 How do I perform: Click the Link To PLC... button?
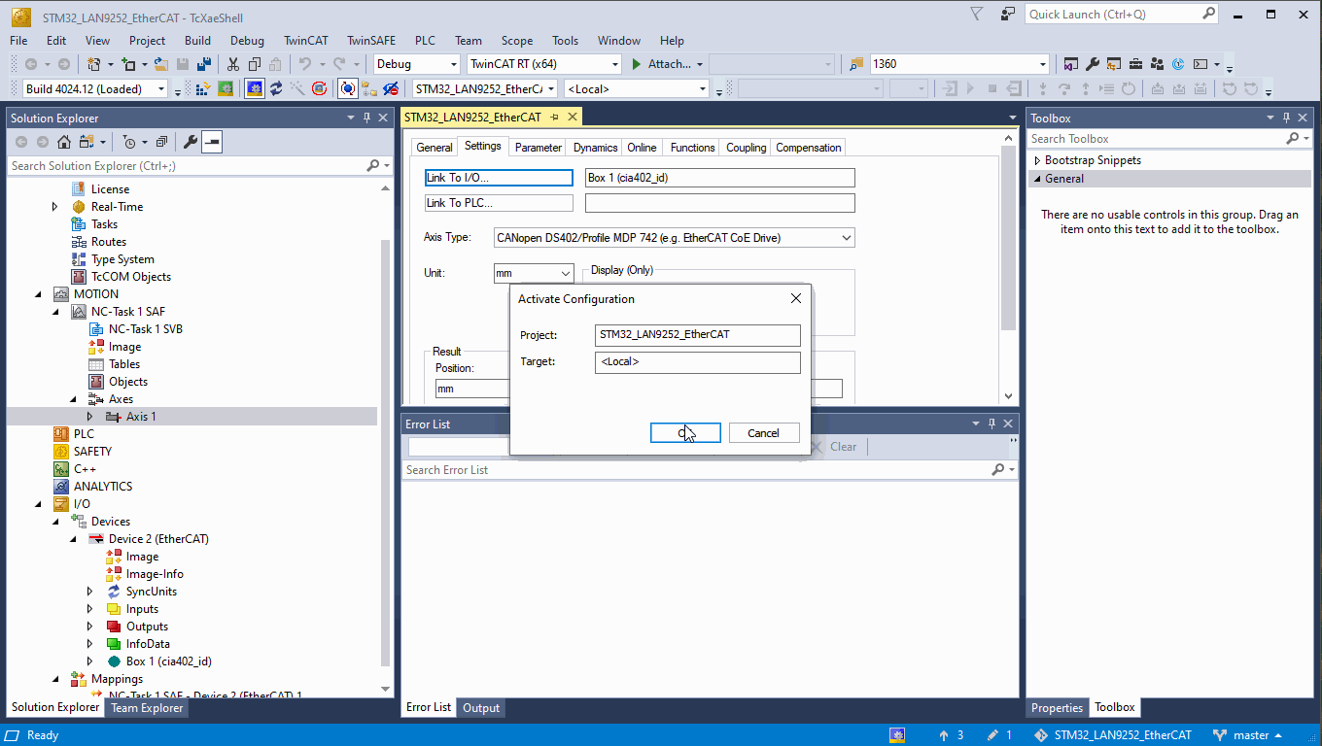[499, 203]
